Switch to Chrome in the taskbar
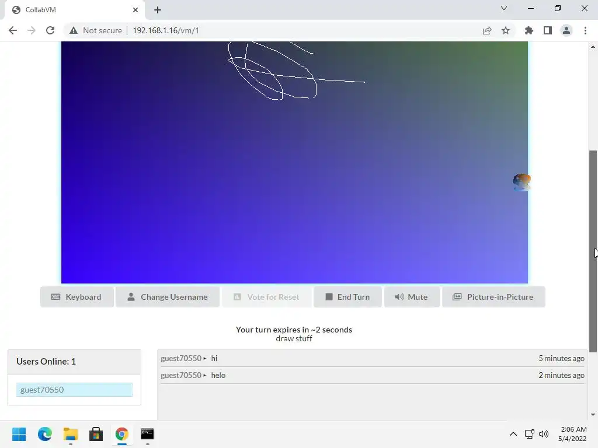The image size is (598, 448). [121, 434]
